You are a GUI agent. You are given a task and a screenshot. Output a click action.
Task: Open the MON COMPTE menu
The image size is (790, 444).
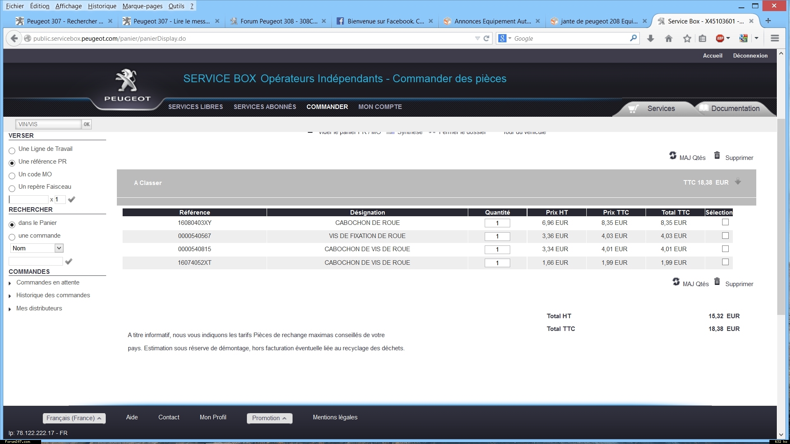[380, 107]
